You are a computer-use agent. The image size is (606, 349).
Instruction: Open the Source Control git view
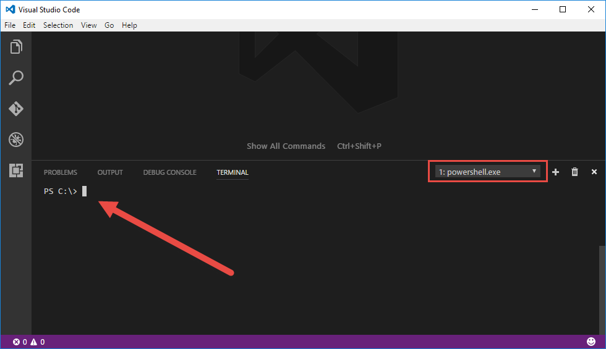(x=16, y=109)
